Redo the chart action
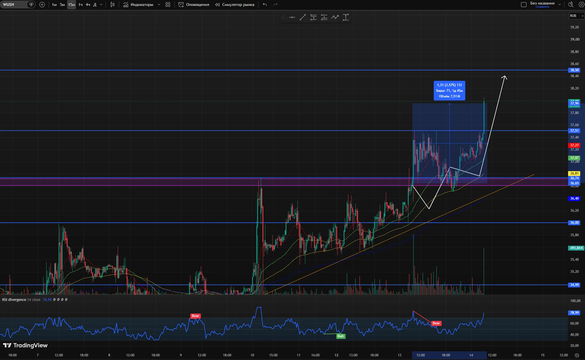585x360 pixels. (x=276, y=5)
